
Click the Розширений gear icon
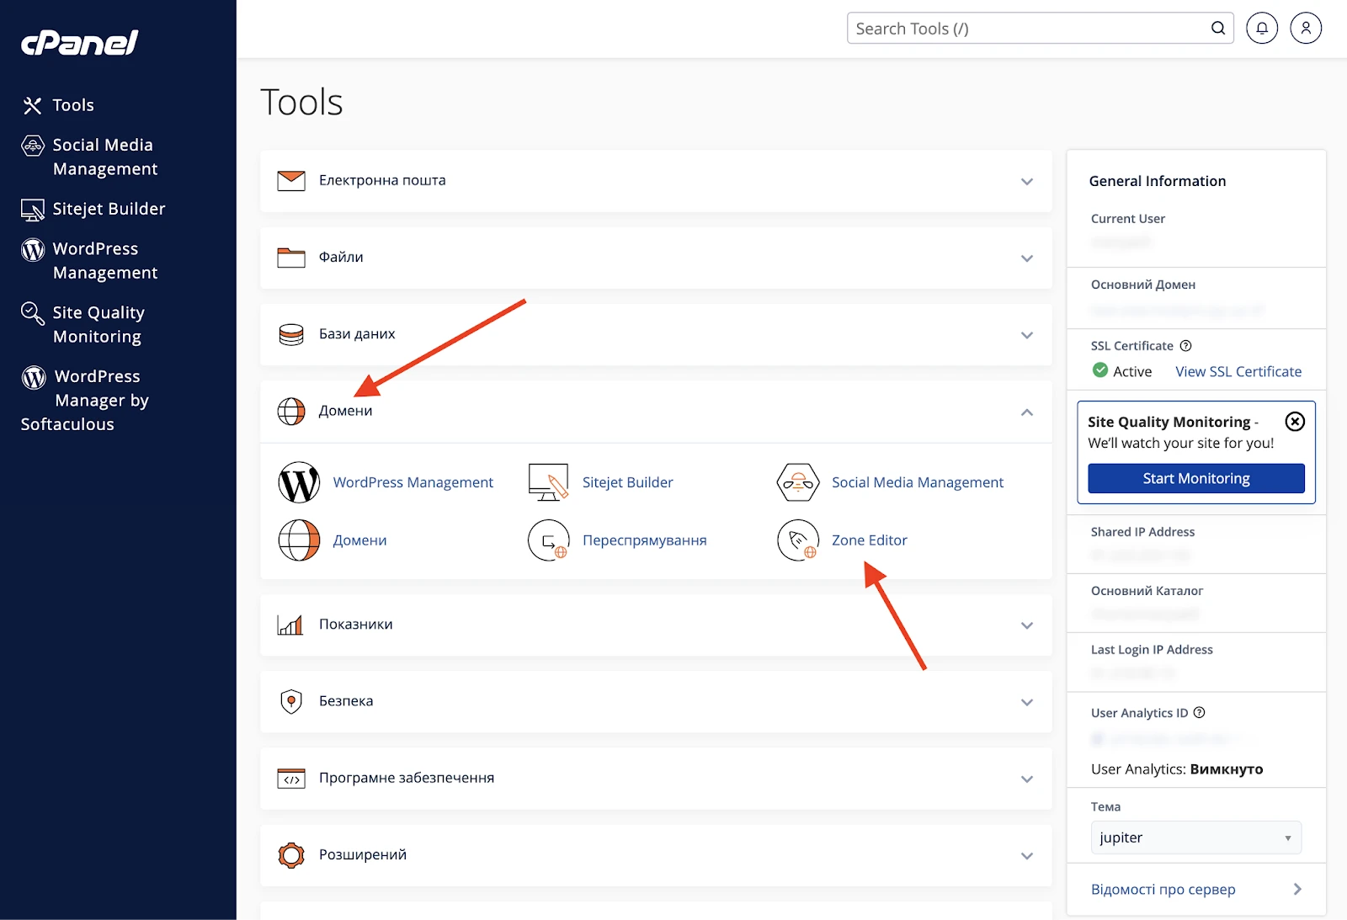pyautogui.click(x=291, y=855)
